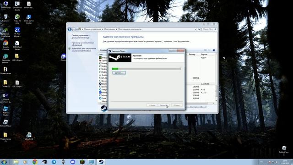Click the taskbar clock

pos(285,162)
